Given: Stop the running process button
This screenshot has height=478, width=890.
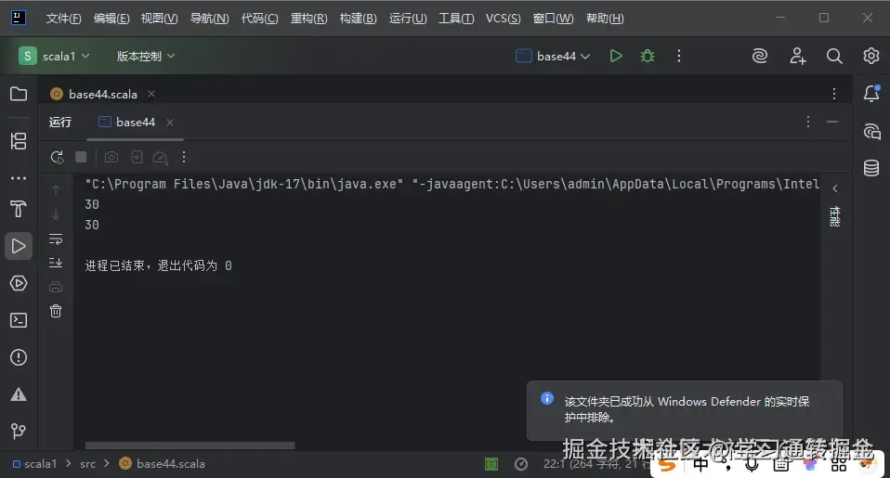Looking at the screenshot, I should (81, 157).
